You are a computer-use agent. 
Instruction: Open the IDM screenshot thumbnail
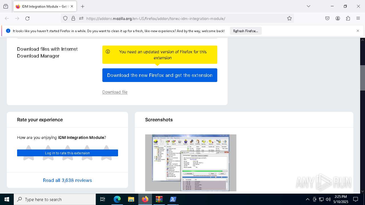[x=191, y=163]
